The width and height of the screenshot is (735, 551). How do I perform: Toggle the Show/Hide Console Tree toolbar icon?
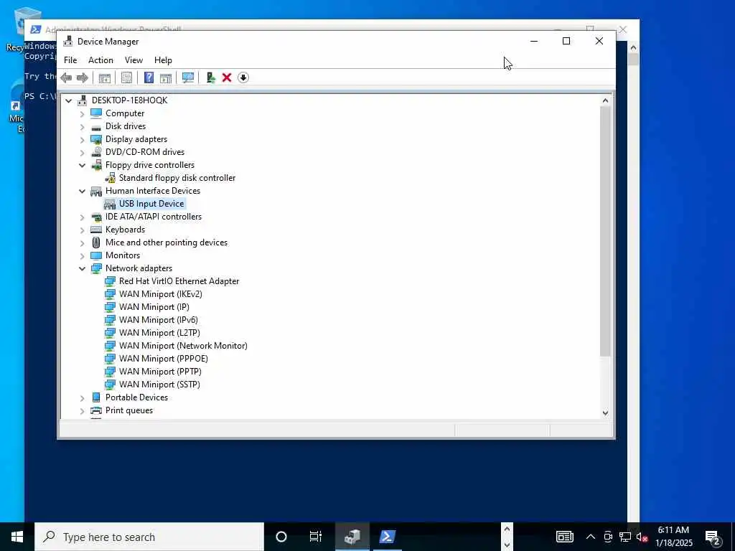pos(105,77)
